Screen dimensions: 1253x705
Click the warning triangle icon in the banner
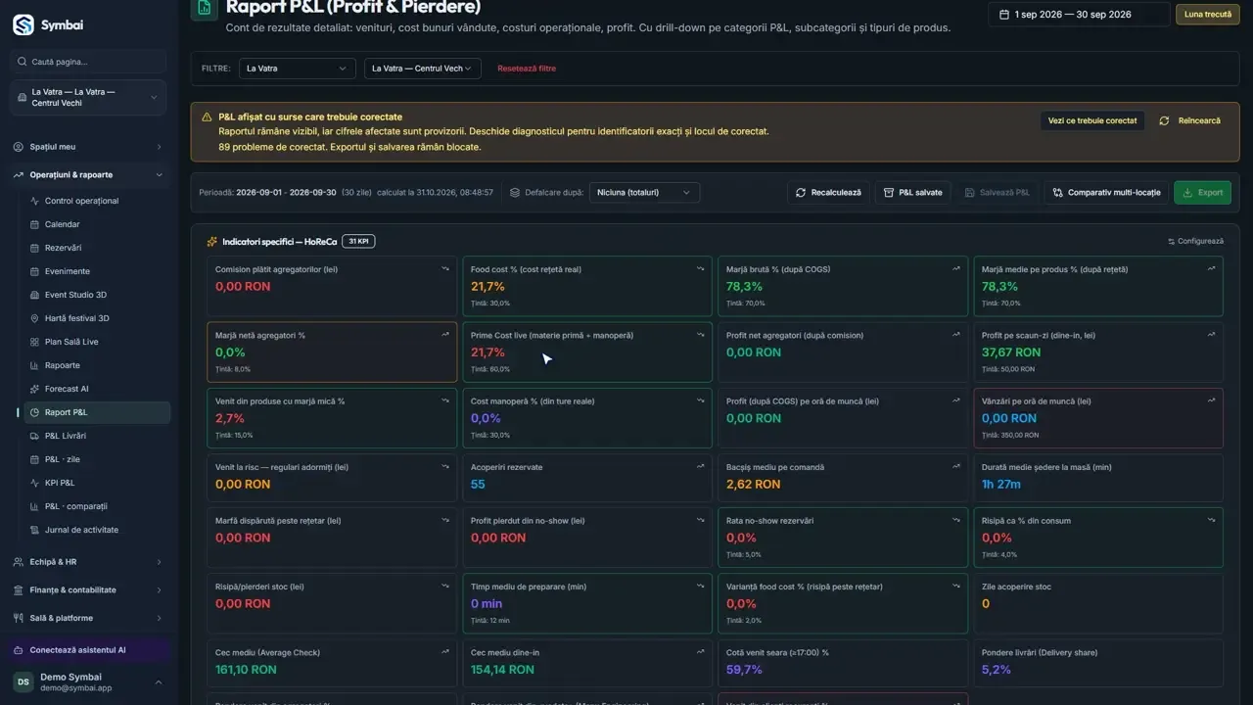[207, 117]
